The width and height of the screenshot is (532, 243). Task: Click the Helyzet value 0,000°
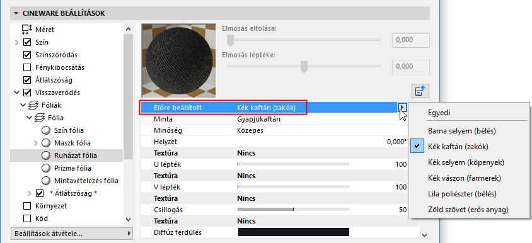tap(396, 142)
